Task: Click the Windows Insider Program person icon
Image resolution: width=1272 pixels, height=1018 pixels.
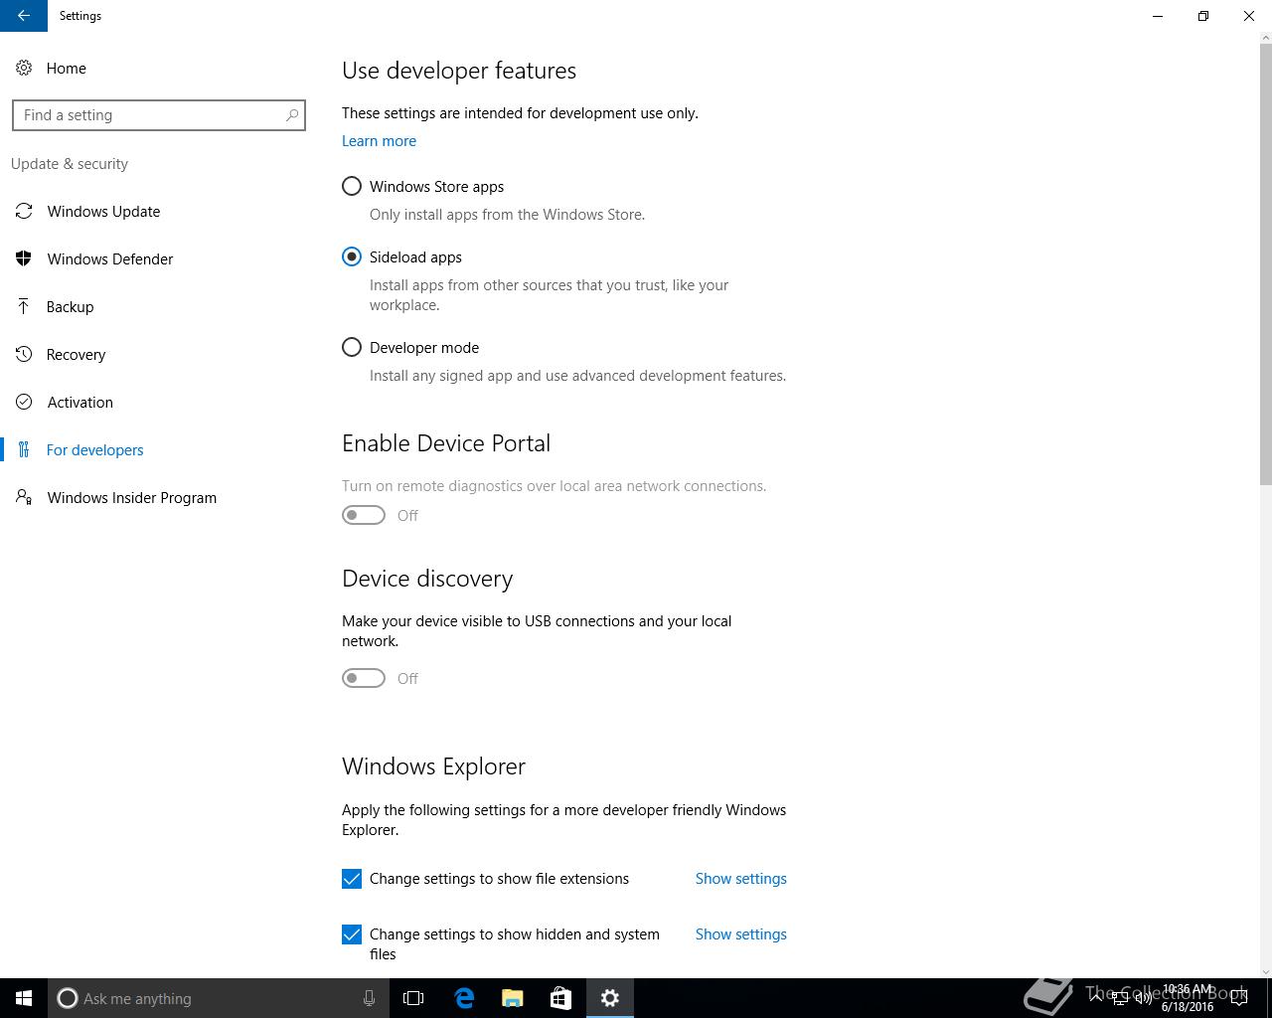Action: coord(24,497)
